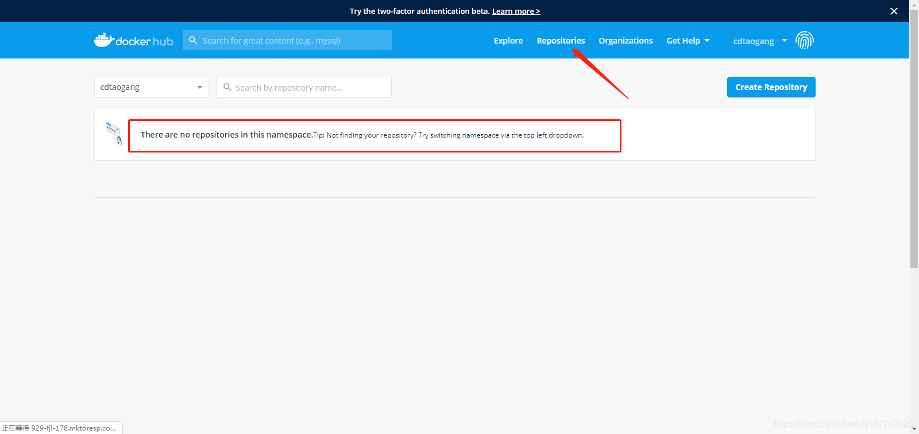Image resolution: width=919 pixels, height=434 pixels.
Task: Go to the Explore page
Action: [508, 41]
